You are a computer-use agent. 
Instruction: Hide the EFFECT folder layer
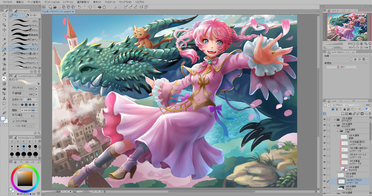click(x=325, y=119)
